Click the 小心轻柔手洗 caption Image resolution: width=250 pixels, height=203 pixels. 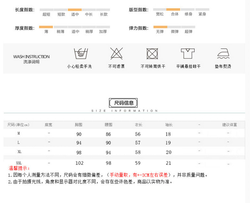(x=79, y=66)
